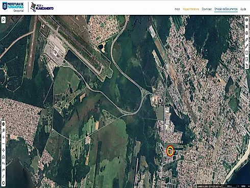Open the Emissão de Documentos menu
250x188 pixels.
[226, 9]
